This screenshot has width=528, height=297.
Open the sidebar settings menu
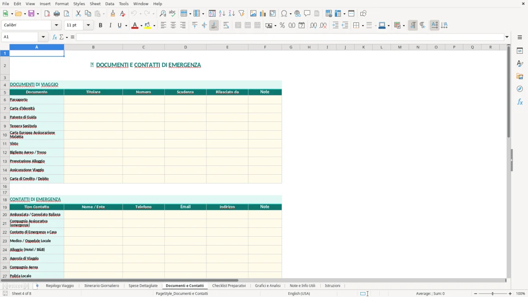point(520,37)
